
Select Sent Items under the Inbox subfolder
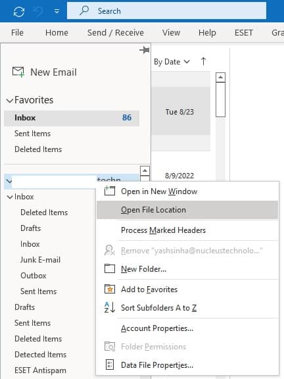point(38,291)
